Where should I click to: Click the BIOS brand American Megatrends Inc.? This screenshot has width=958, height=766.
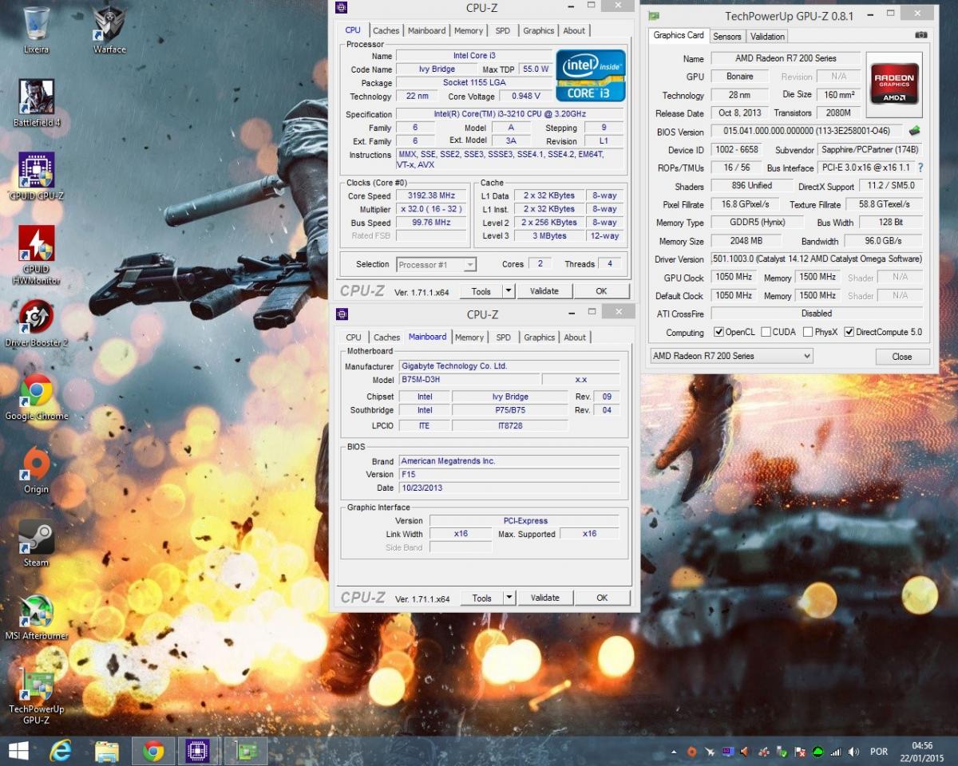[x=508, y=461]
